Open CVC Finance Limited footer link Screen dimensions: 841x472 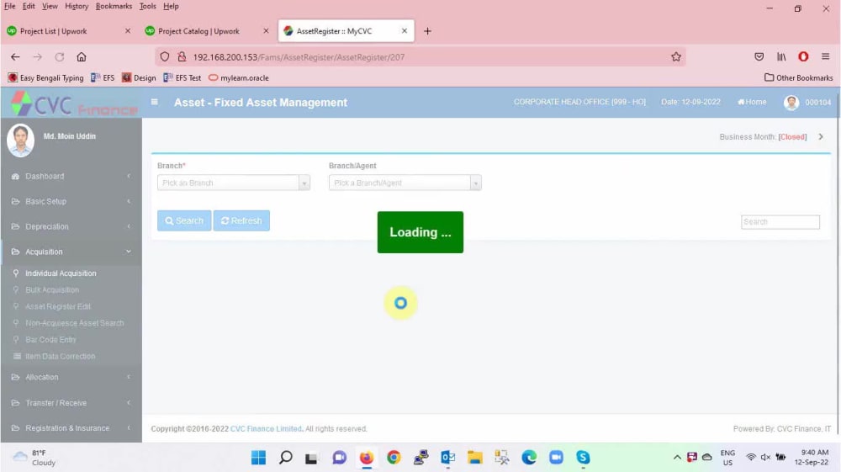coord(266,429)
